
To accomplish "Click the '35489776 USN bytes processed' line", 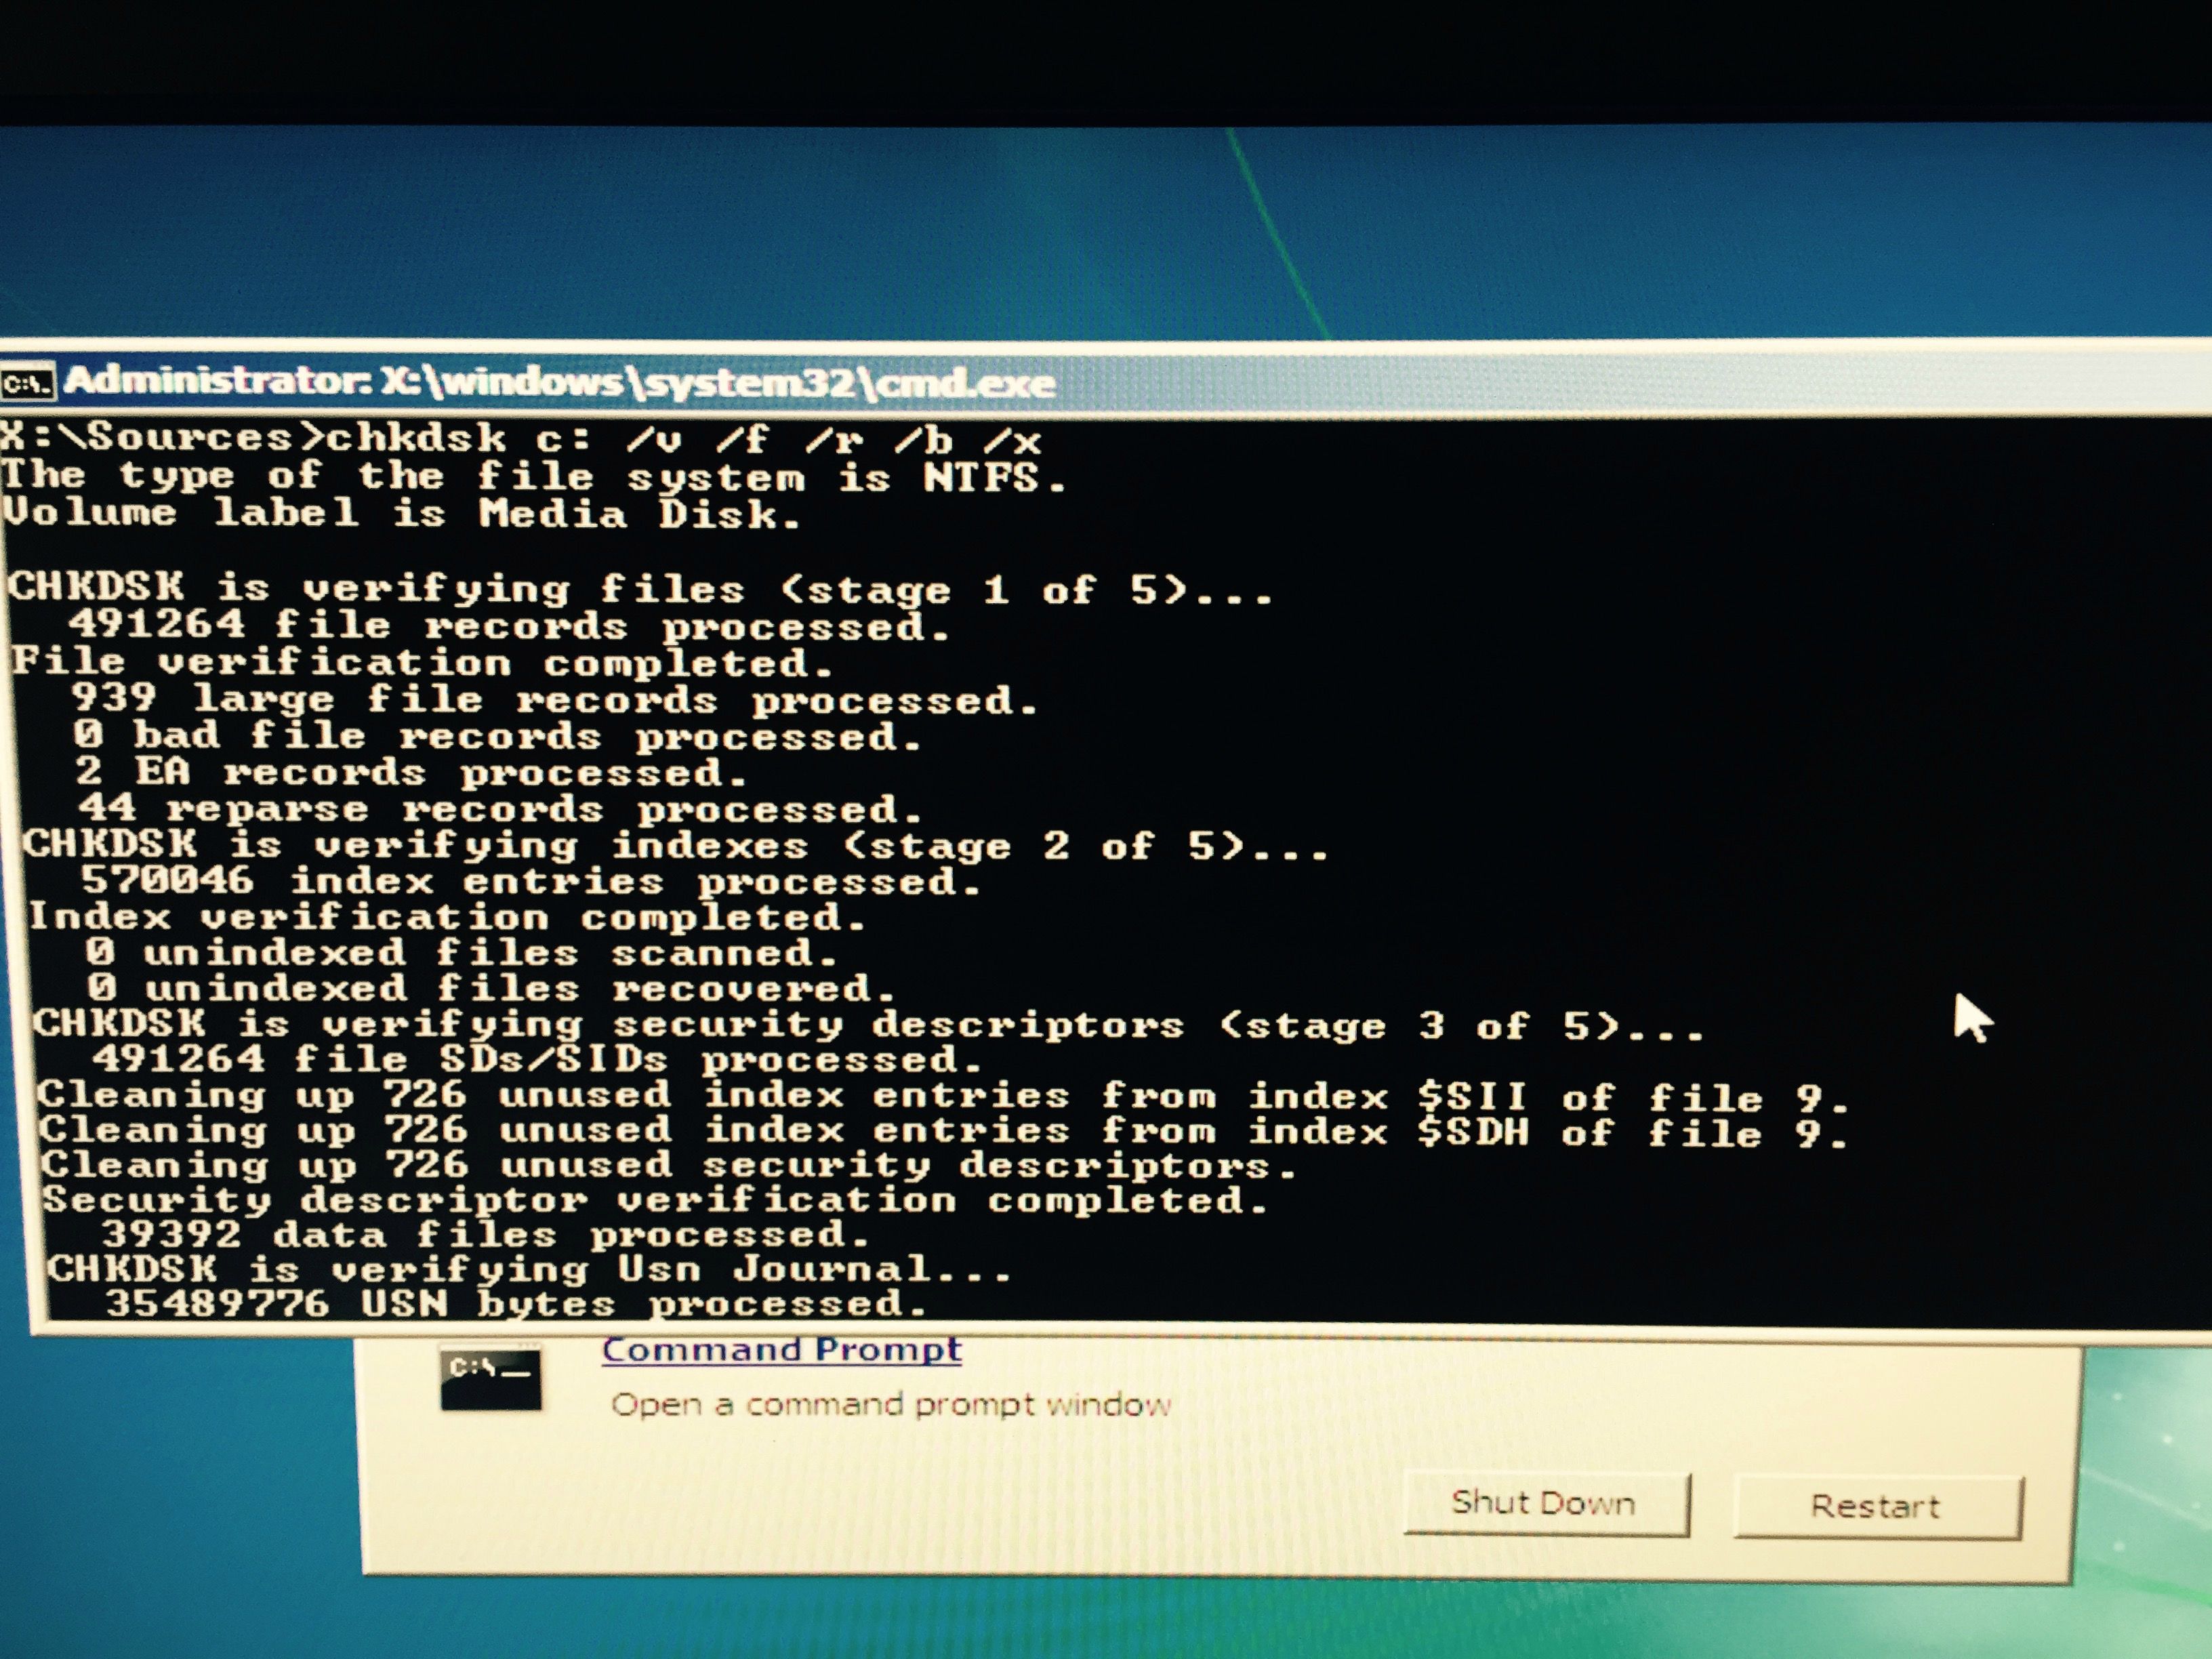I will pos(517,1304).
